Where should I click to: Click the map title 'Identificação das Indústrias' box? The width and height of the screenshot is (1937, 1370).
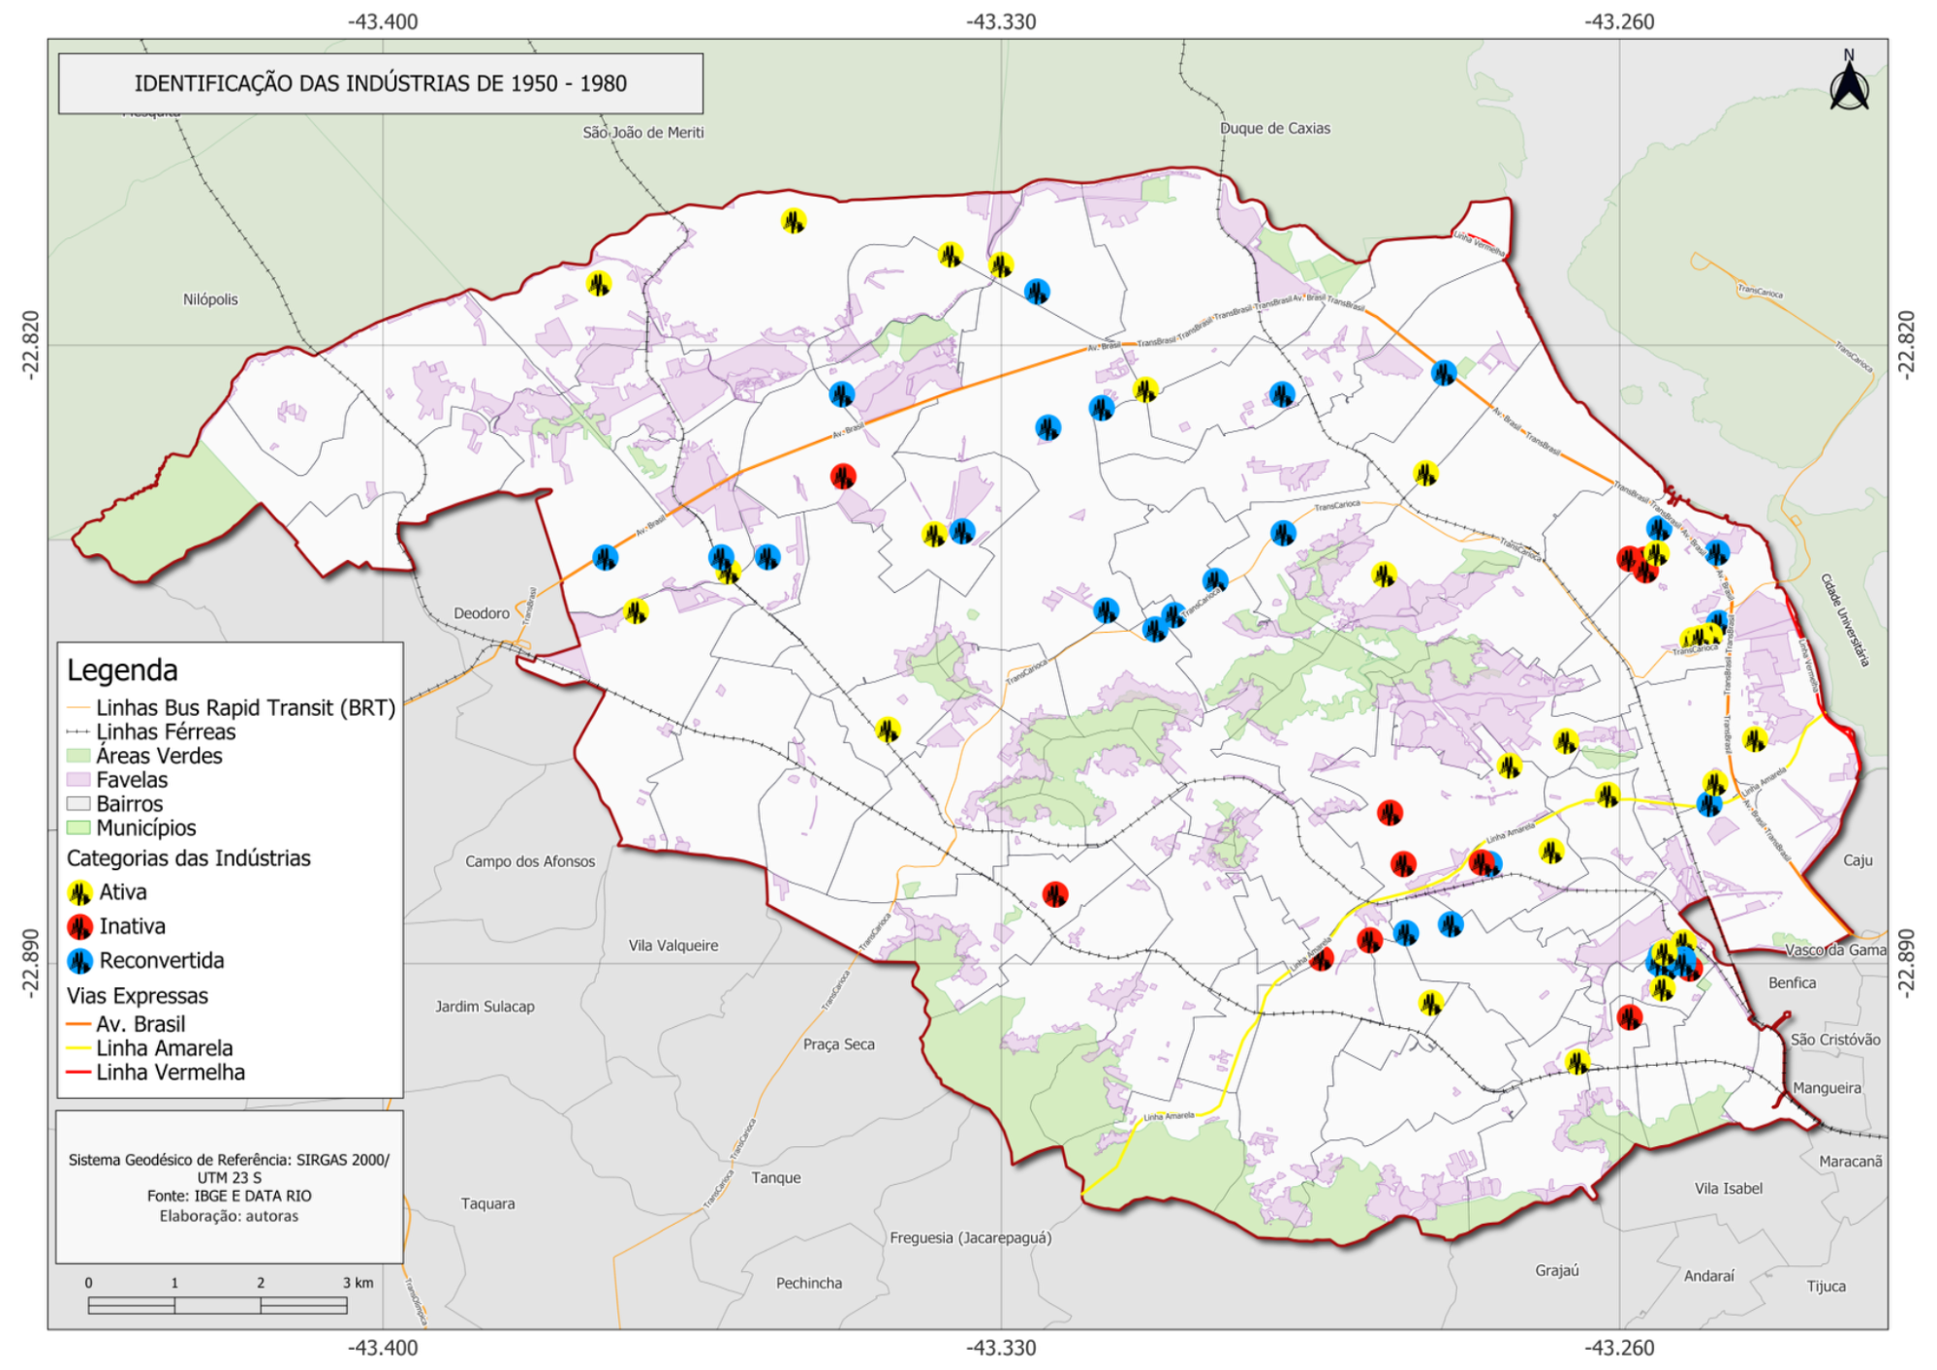(x=380, y=83)
